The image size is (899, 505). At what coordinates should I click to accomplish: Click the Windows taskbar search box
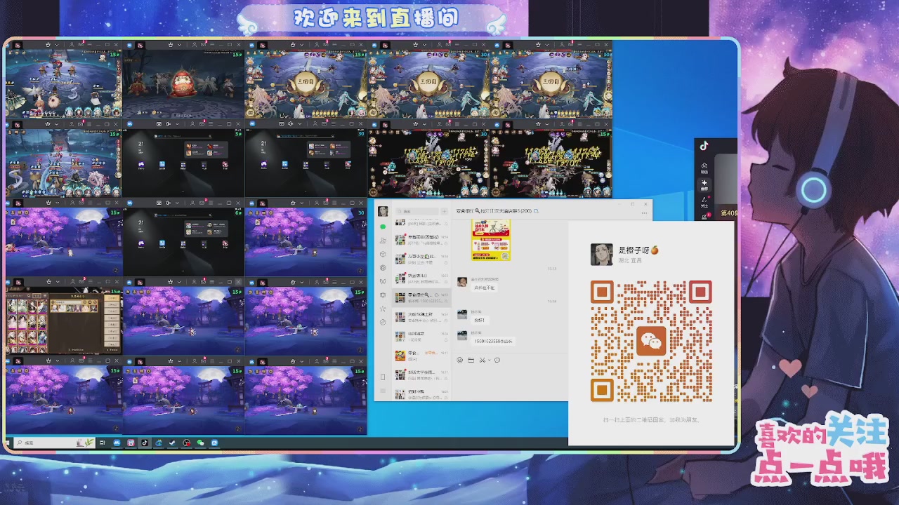click(55, 443)
